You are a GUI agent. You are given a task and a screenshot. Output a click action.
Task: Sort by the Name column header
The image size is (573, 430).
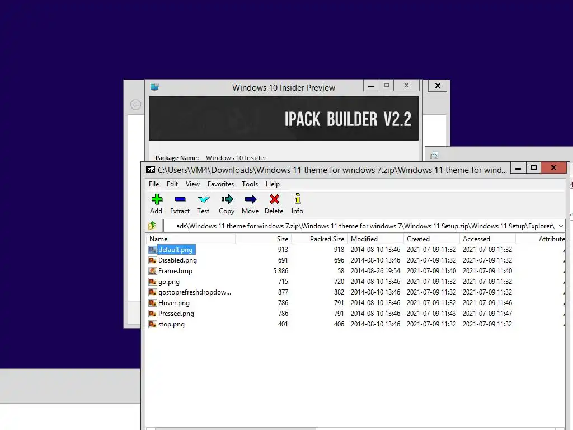coord(191,239)
